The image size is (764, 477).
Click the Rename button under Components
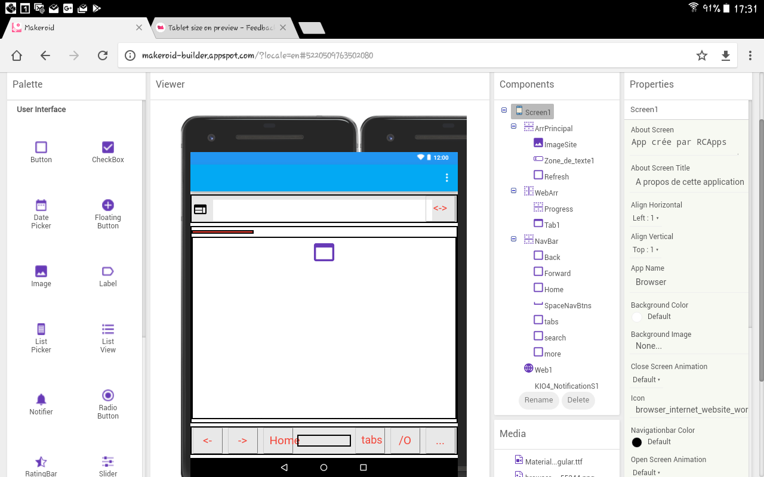tap(539, 400)
